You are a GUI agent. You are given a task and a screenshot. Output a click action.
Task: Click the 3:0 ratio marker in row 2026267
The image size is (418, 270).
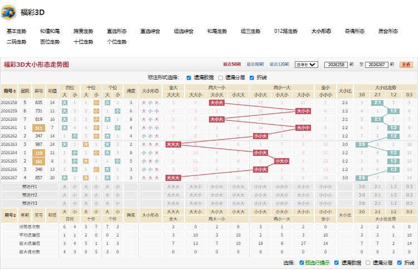362,178
